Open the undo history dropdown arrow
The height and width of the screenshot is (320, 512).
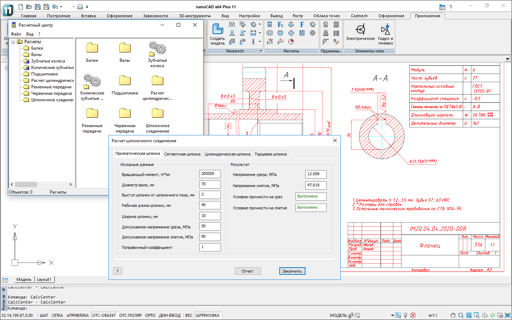[61, 6]
